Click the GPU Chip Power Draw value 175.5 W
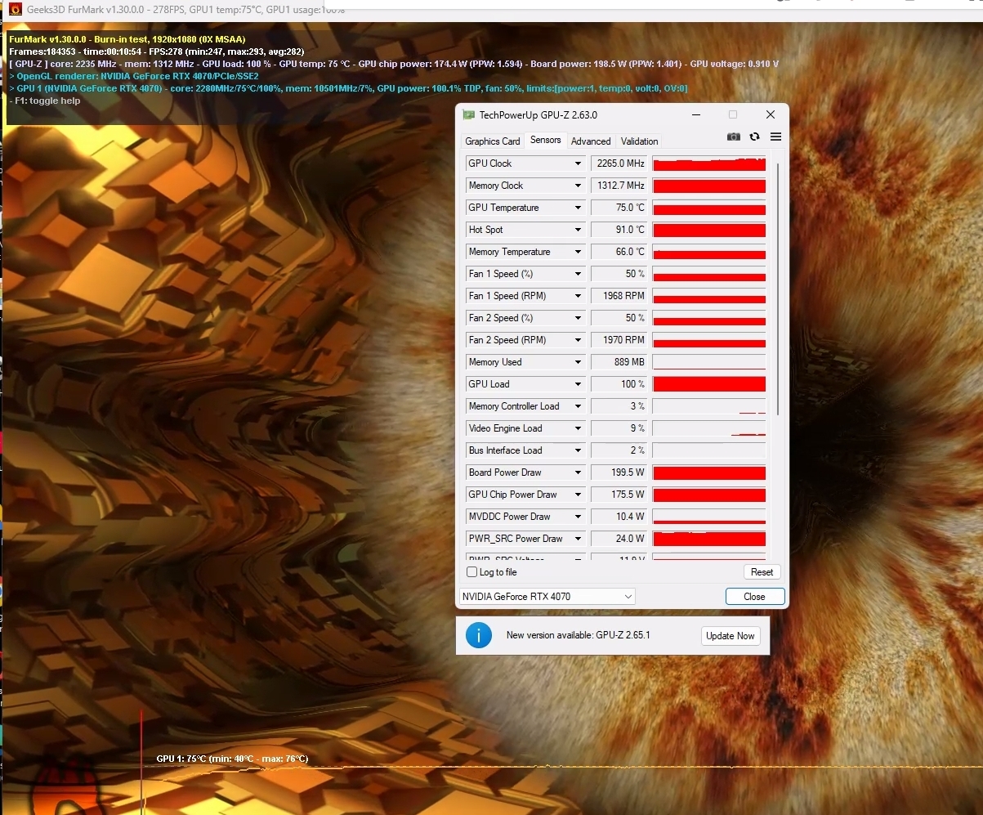Screen dimensions: 983x815 coord(619,495)
